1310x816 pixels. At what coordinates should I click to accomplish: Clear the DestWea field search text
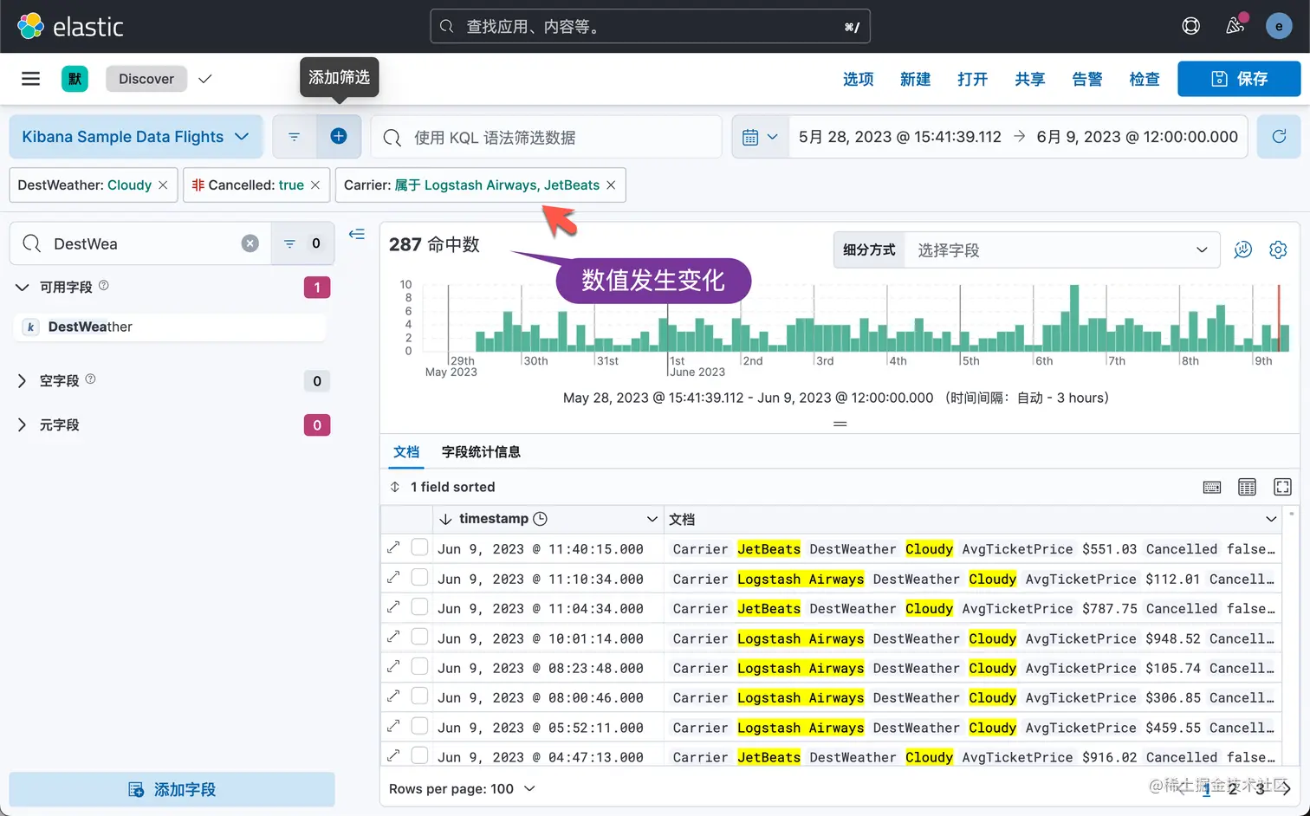pos(250,243)
